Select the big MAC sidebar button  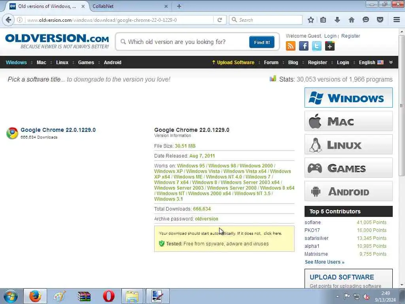(348, 121)
